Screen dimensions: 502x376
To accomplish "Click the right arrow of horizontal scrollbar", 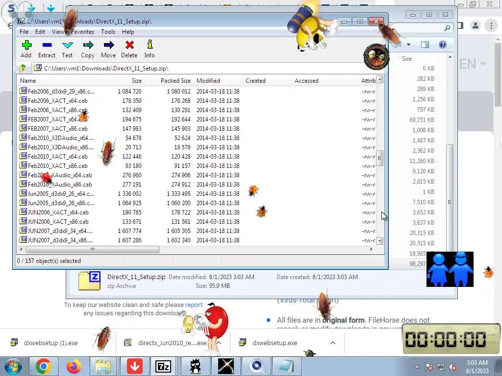I will tap(372, 249).
